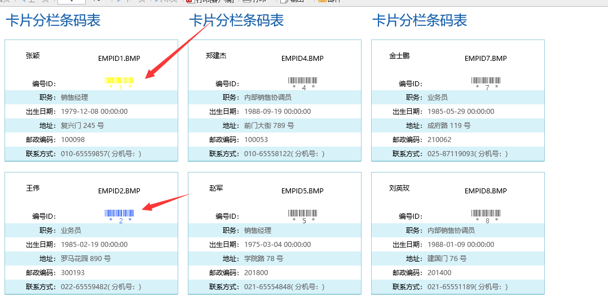The height and width of the screenshot is (305, 608).
Task: Click the address 学院路 78 号
Action: [264, 259]
